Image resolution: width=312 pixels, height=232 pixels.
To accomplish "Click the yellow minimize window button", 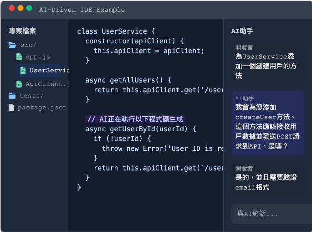I will 20,8.
